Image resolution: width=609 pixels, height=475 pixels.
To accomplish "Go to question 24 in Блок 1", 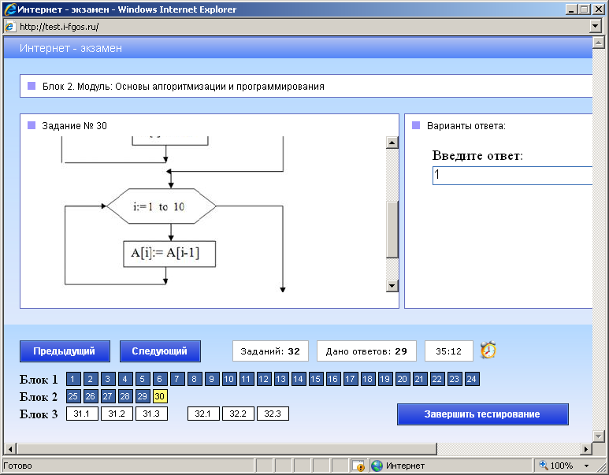I will (471, 379).
